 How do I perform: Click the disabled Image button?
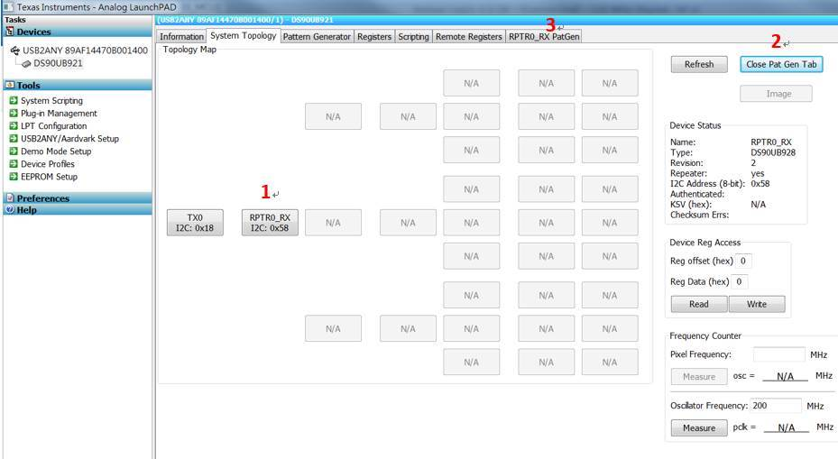coord(776,94)
